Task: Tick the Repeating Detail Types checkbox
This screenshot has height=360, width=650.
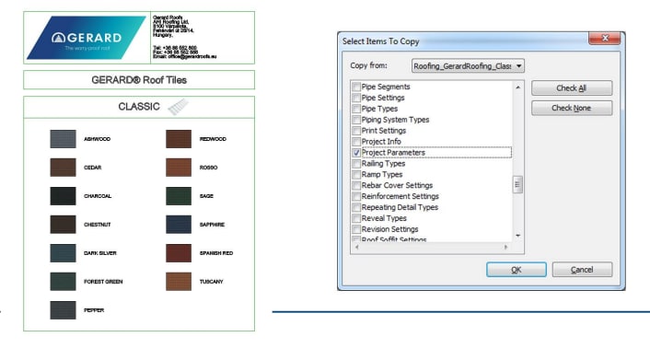Action: tap(356, 207)
